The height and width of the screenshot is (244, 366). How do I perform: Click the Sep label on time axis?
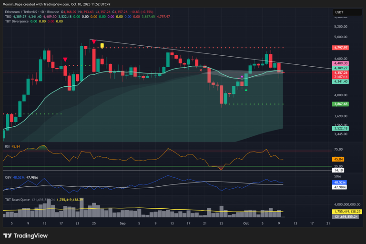pos(122,223)
